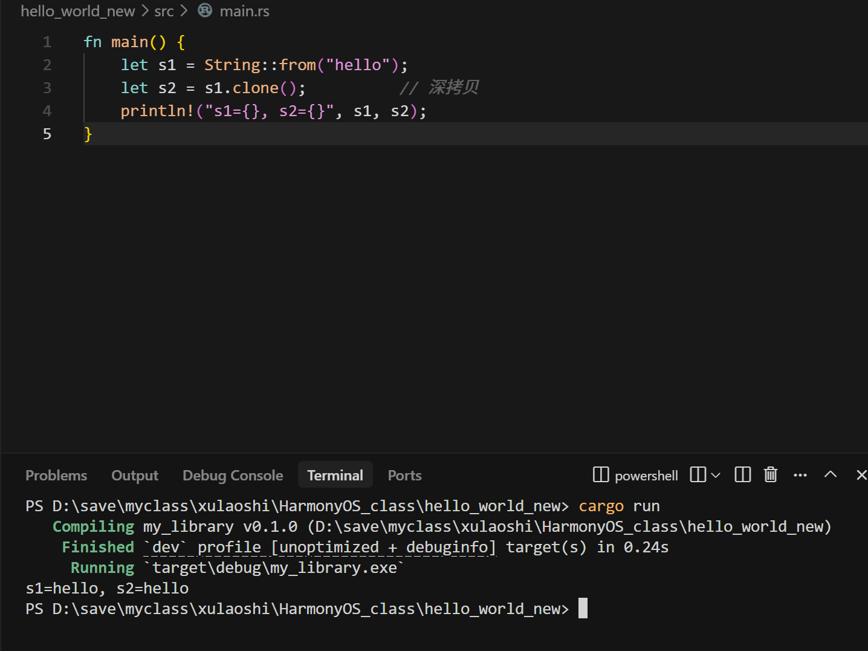Click the "s1={}, s2={}" format string
Image resolution: width=868 pixels, height=651 pixels.
[x=270, y=111]
